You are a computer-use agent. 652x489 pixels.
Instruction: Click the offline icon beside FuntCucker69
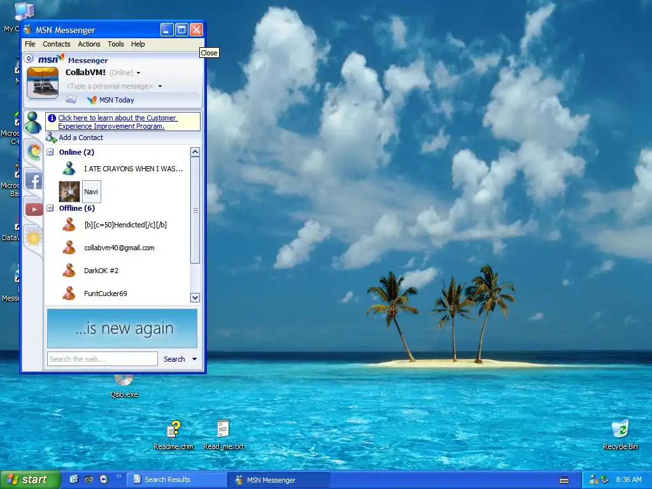pos(69,293)
